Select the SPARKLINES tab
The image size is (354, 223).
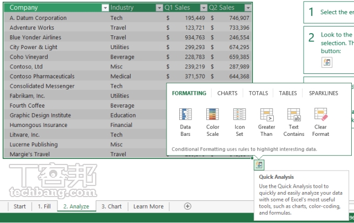point(324,93)
